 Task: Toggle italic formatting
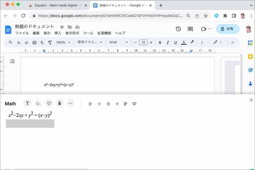(168, 42)
